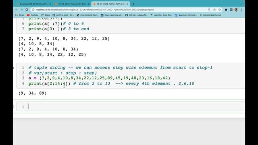Click the code line 'print(a[3: ])'

pos(46,29)
